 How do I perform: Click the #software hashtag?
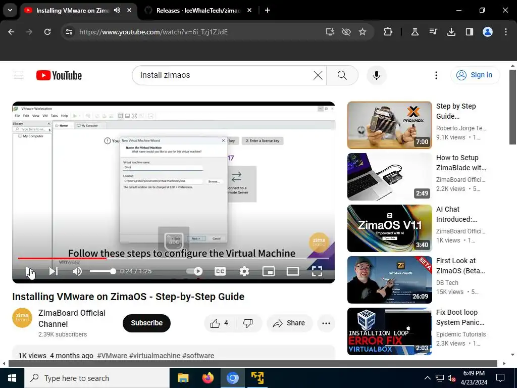198,356
